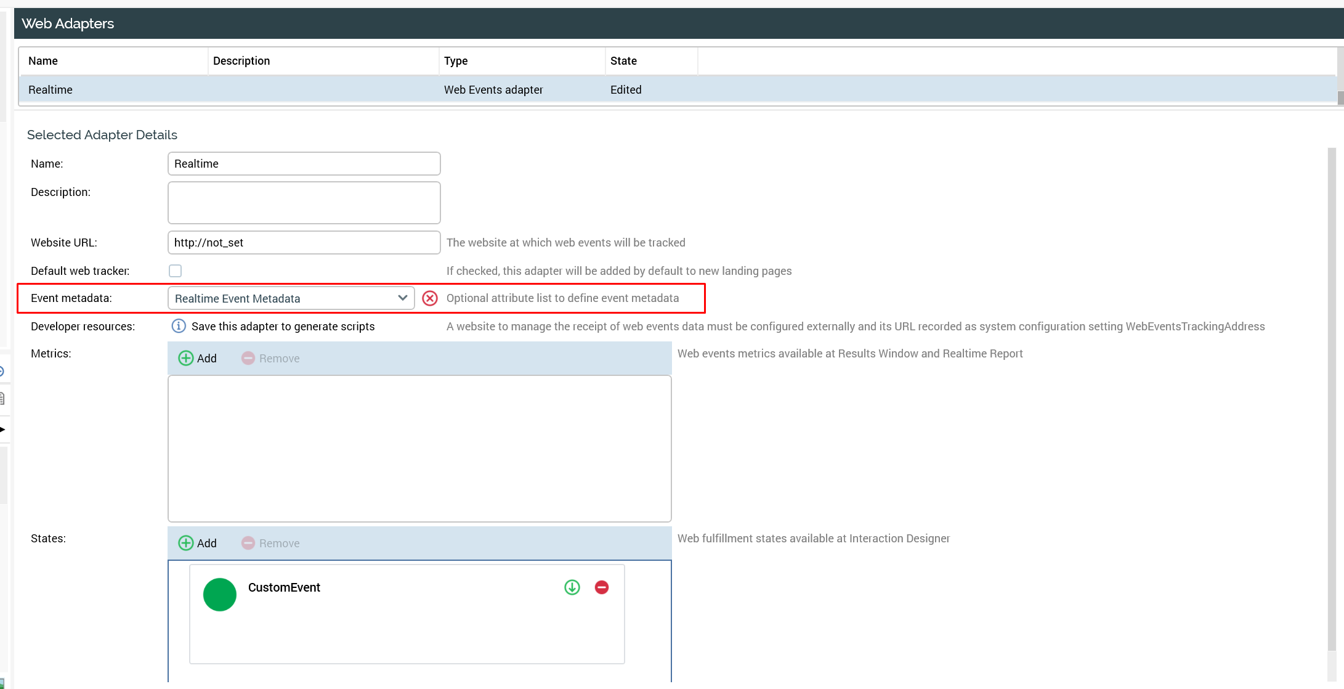Click the details panel vertical scrollbar
1344x689 pixels.
point(1332,401)
